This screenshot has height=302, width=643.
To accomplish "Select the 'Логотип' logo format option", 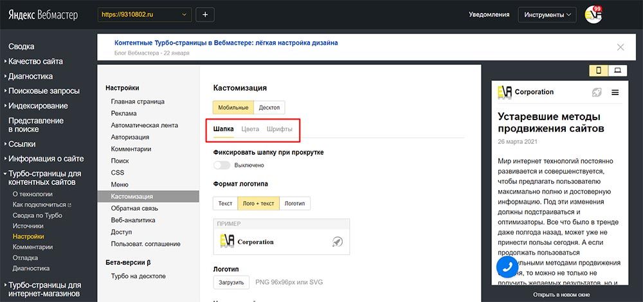I will (x=295, y=203).
